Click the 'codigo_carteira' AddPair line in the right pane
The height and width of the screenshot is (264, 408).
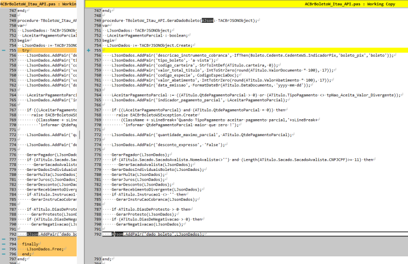[x=195, y=65]
